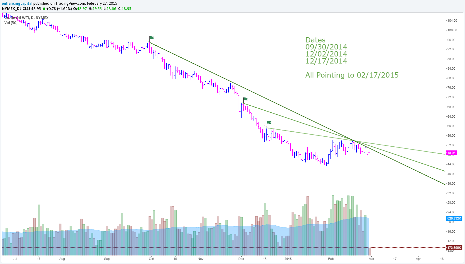This screenshot has width=465, height=264.
Task: Click the 'Dec' label on time axis
Action: (x=241, y=259)
